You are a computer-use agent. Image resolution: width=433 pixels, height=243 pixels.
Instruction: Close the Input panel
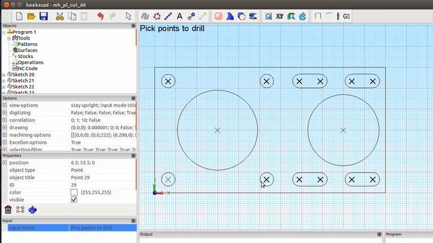click(133, 221)
